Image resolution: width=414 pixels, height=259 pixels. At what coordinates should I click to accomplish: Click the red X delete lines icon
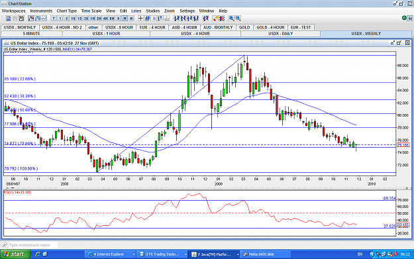click(x=222, y=19)
